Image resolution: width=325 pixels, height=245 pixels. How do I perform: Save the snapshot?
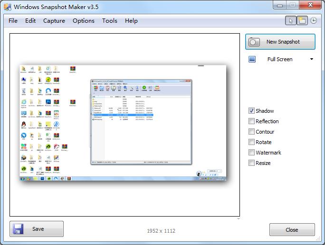[x=37, y=229]
